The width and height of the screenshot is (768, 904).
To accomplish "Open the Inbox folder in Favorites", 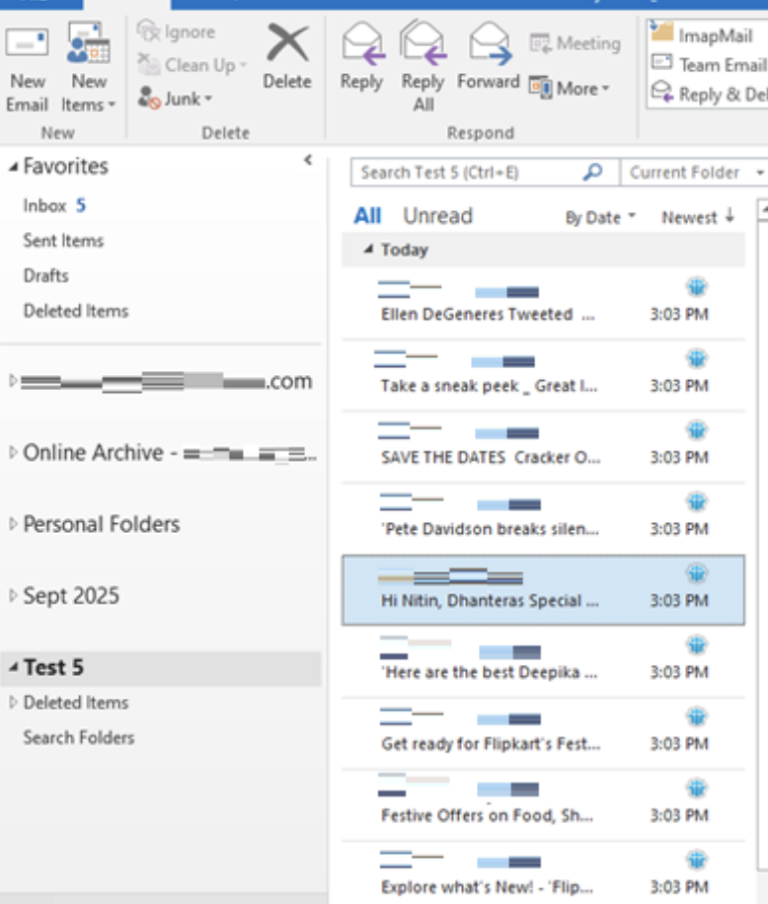I will point(44,206).
